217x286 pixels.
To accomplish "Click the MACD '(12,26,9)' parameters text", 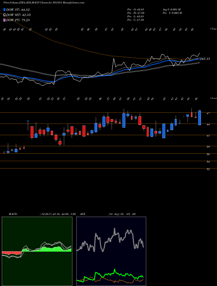I will [46, 214].
